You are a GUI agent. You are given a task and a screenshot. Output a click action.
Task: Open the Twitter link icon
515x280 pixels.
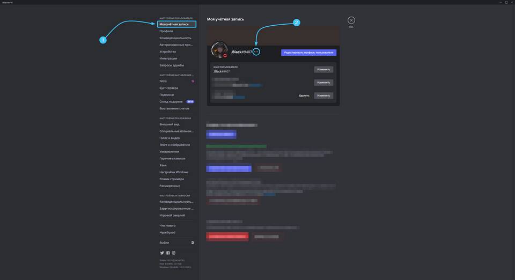[162, 253]
